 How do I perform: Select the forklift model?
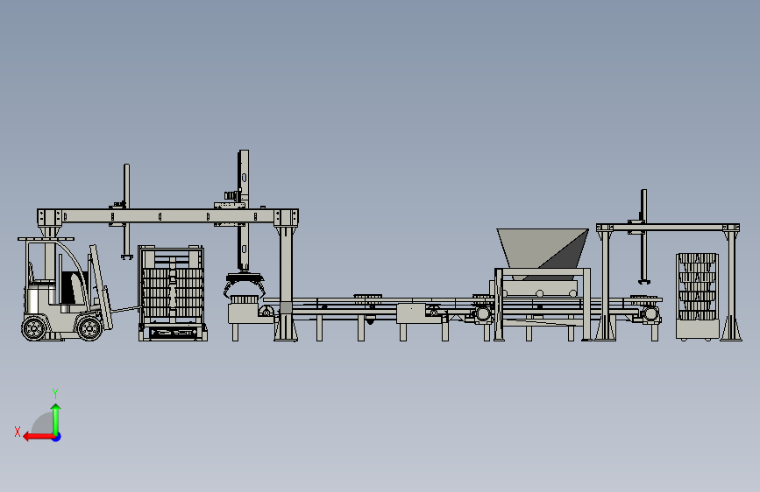tap(67, 290)
